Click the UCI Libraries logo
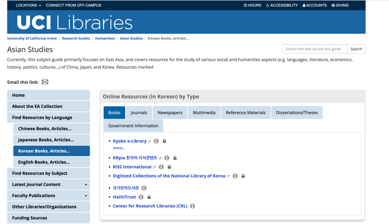389x224 pixels. (x=75, y=23)
